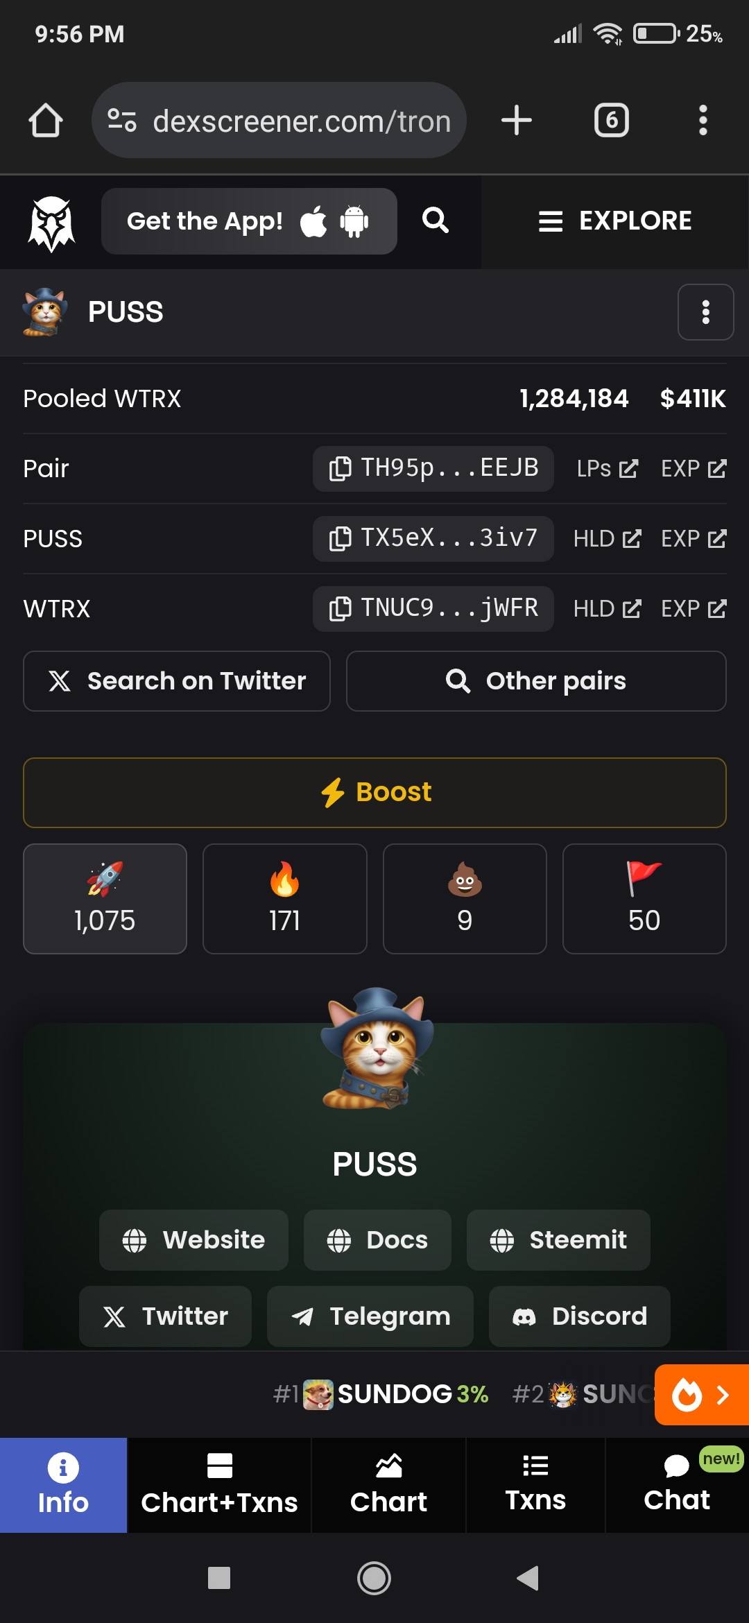This screenshot has height=1623, width=749.
Task: Copy the TH95p...EEJB pair address
Action: 433,468
